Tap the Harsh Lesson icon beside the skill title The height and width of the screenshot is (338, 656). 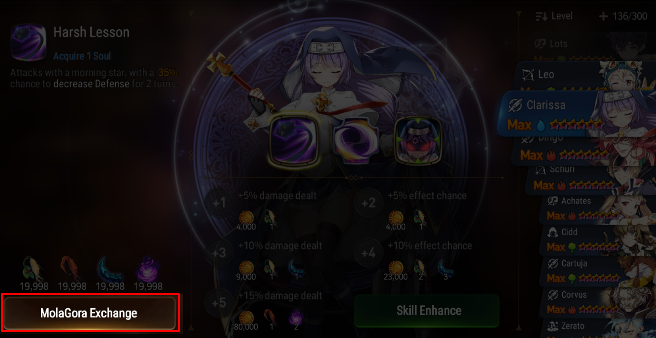pyautogui.click(x=28, y=42)
